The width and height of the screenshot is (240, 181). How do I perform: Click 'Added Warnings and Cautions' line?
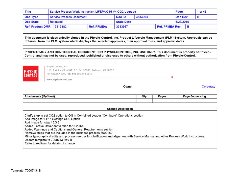[x=69, y=130]
